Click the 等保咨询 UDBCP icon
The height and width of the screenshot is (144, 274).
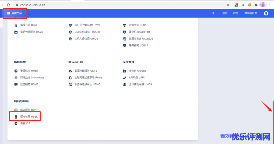pos(124,46)
